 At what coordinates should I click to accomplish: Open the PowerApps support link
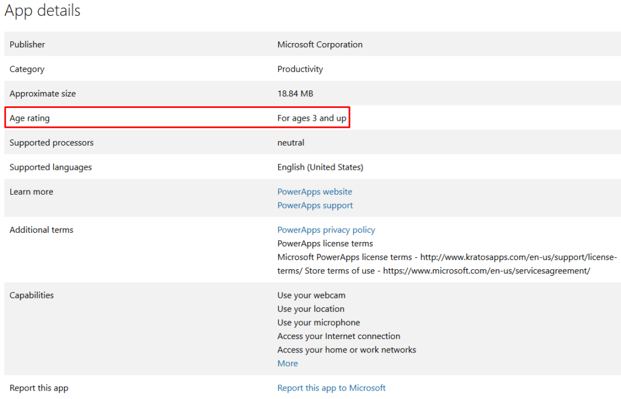pos(315,205)
